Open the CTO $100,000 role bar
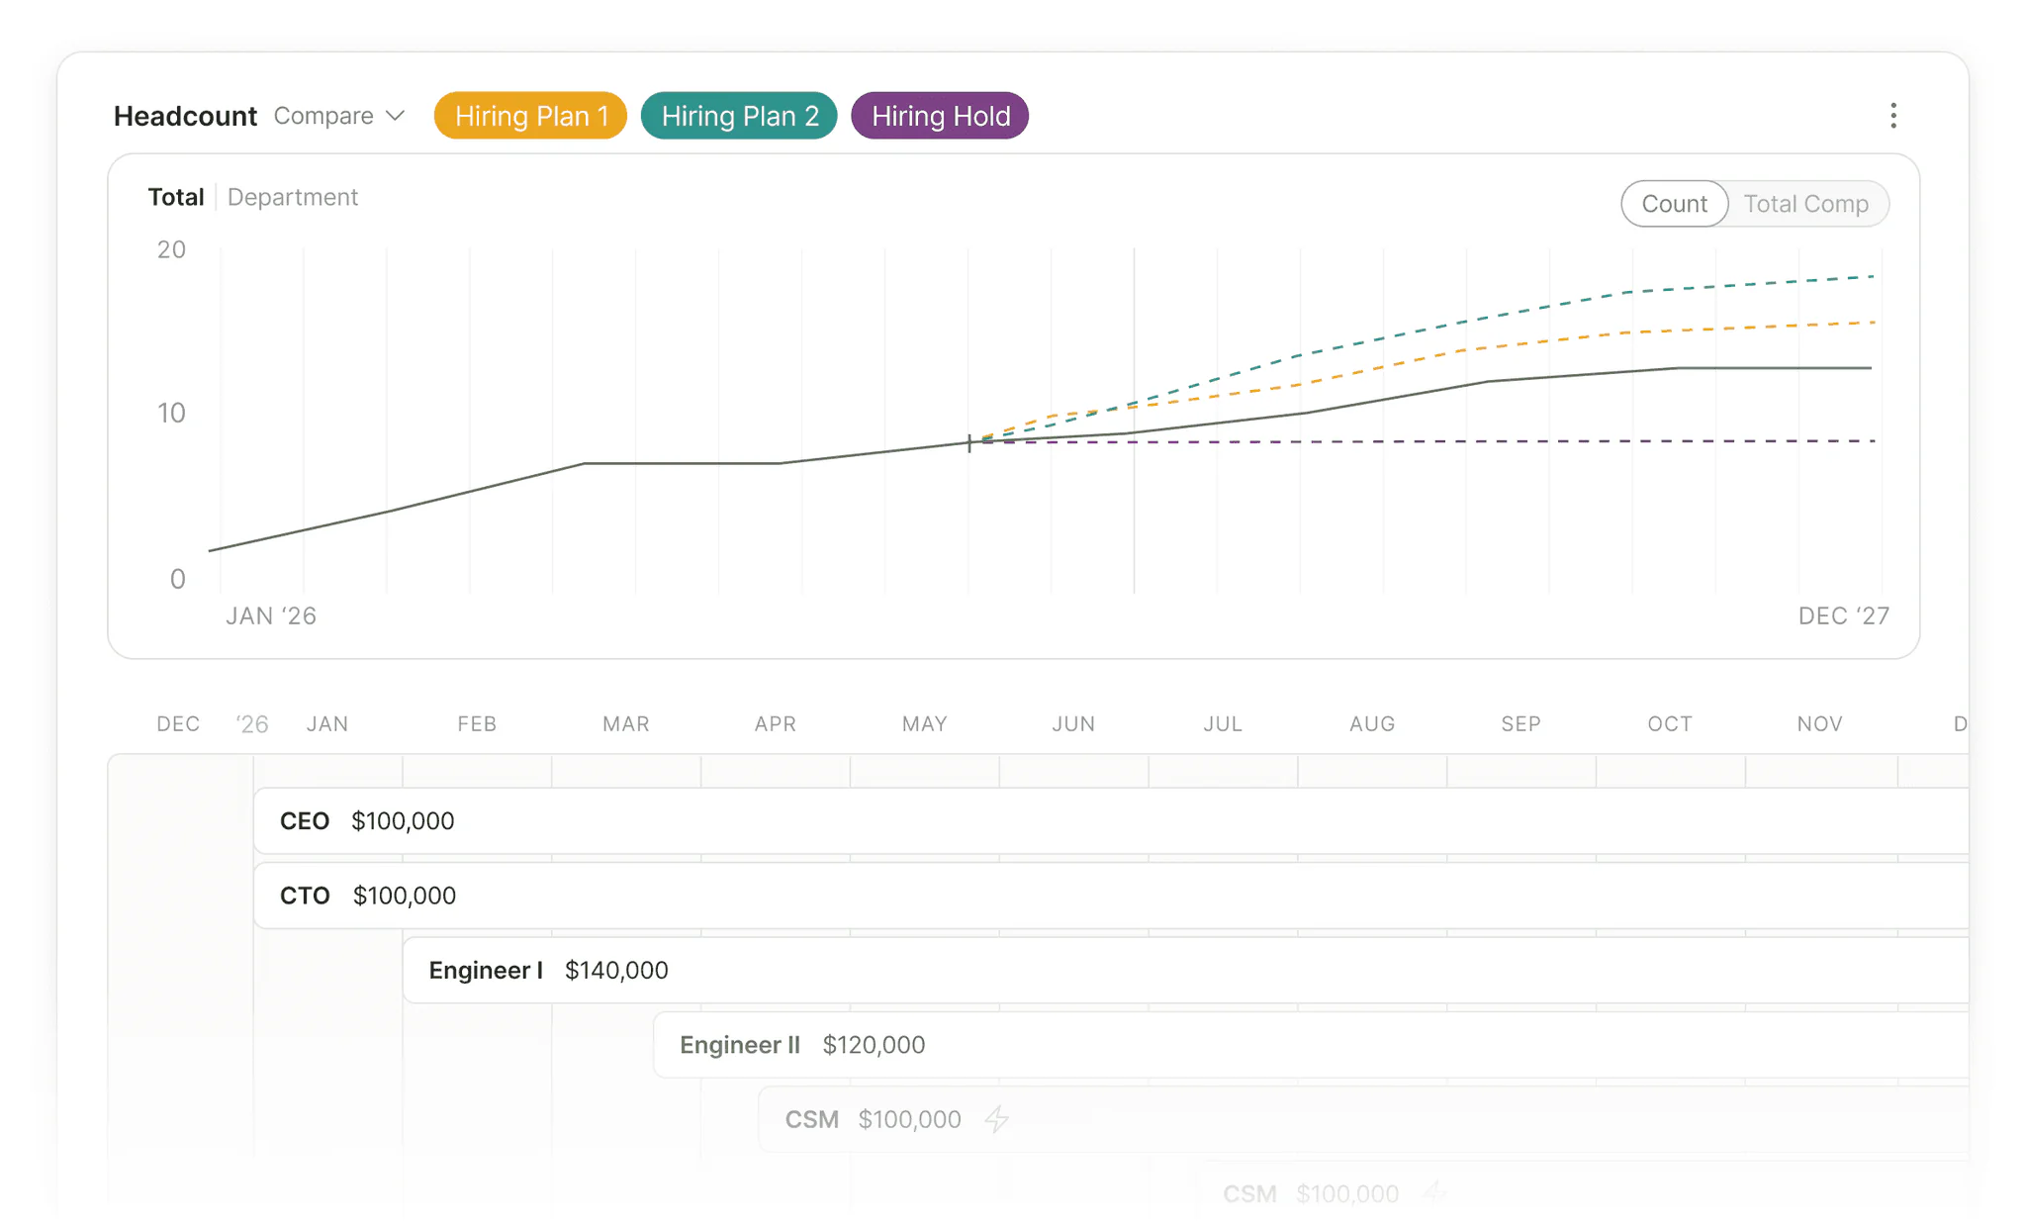This screenshot has width=2026, height=1228. [x=1111, y=896]
